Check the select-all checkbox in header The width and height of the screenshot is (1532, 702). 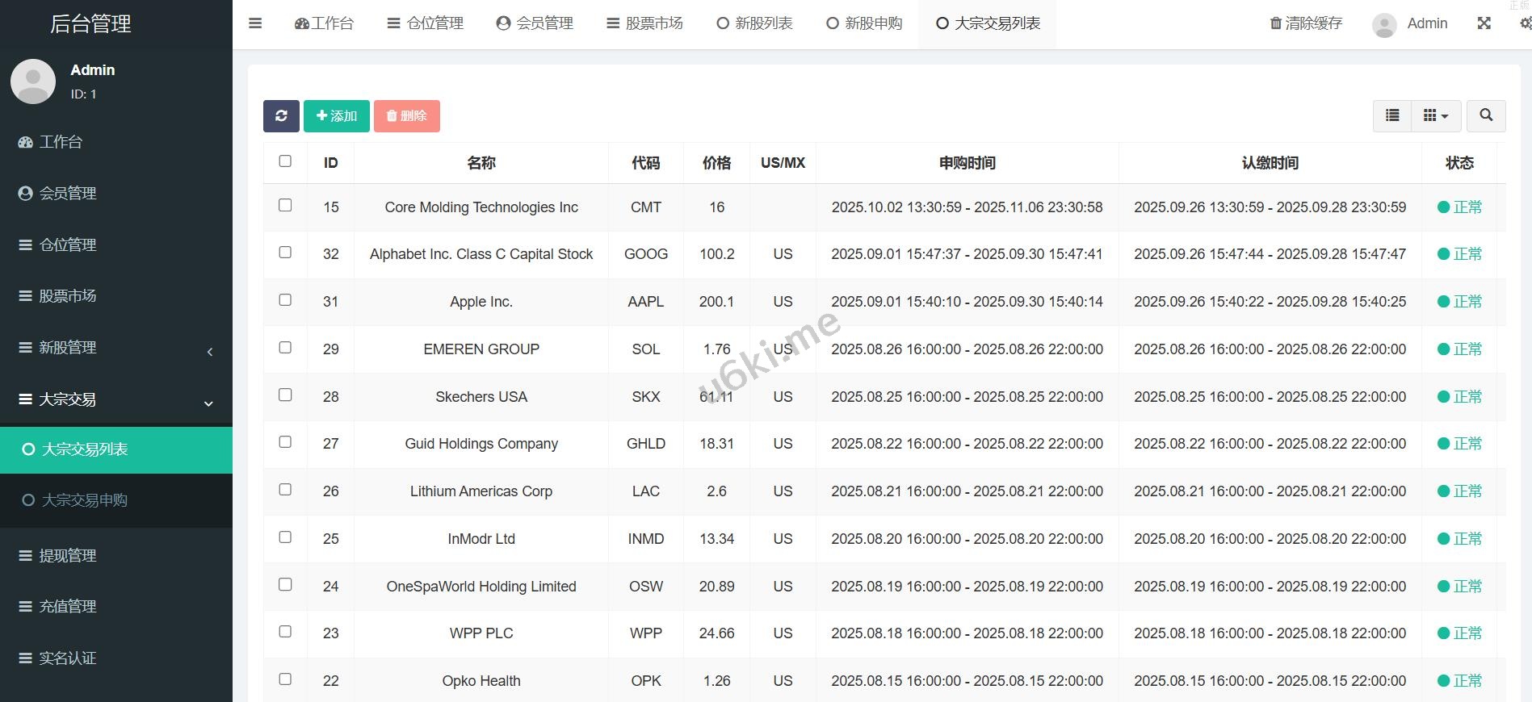click(x=285, y=161)
